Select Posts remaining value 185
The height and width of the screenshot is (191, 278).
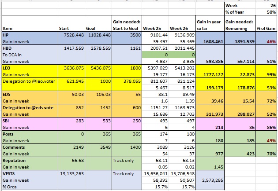pos(240,140)
